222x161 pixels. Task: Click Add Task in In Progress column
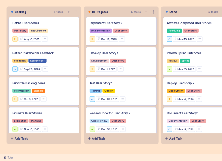click(x=96, y=139)
